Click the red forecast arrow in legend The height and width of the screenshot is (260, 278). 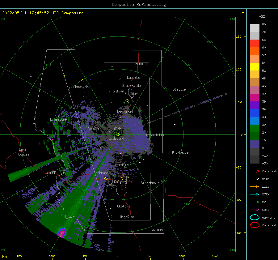(x=255, y=171)
